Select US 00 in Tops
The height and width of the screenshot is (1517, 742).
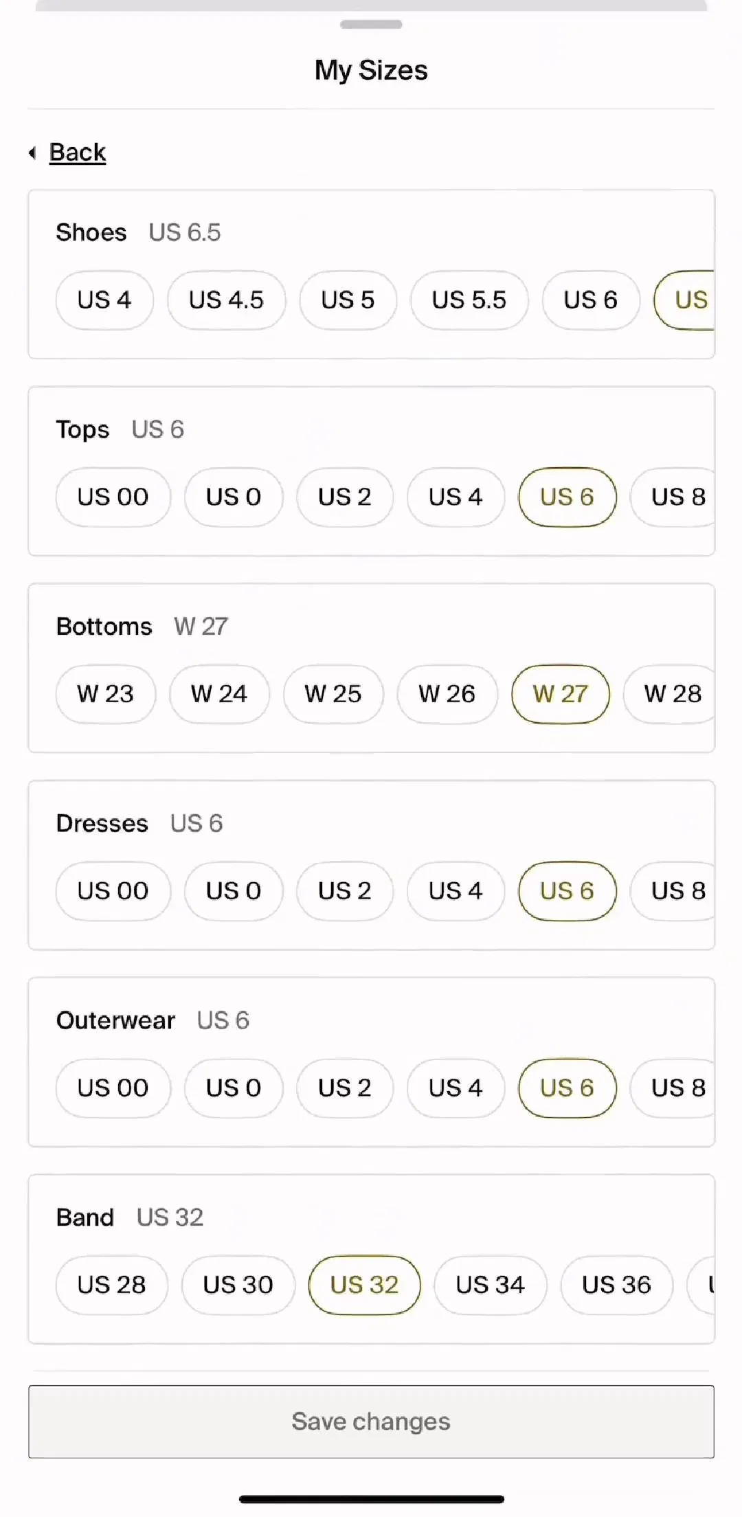pyautogui.click(x=113, y=497)
